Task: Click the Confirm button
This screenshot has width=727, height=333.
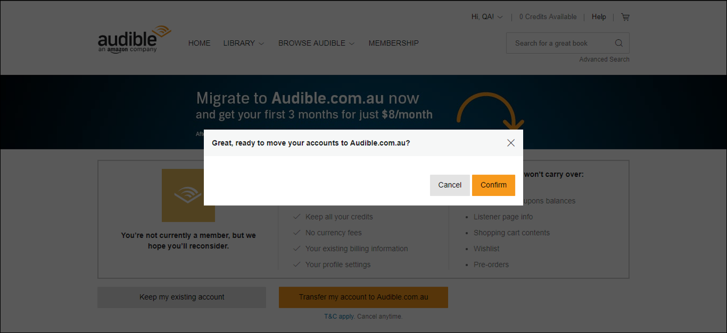Action: click(493, 185)
